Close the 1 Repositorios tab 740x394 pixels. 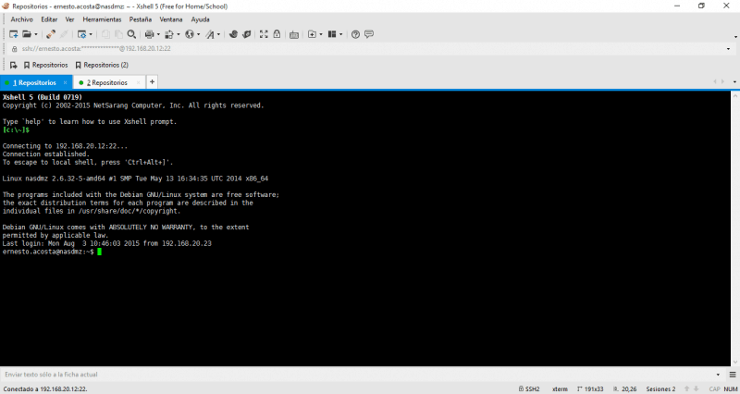click(65, 82)
